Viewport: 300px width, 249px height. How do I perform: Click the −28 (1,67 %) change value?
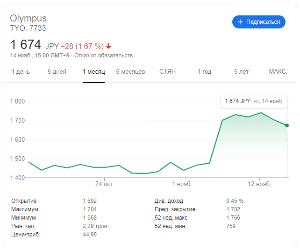(82, 46)
